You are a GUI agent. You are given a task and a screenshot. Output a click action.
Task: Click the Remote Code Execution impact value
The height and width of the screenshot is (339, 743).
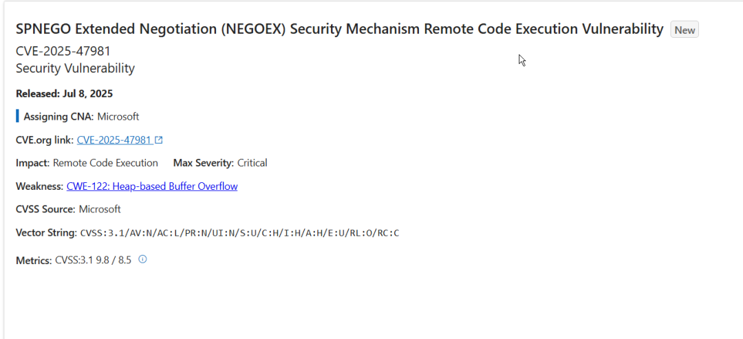pos(105,163)
